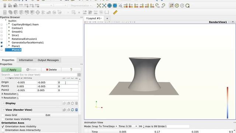The image size is (236, 133).
Task: Switch to the Properties tab
Action: click(8, 60)
